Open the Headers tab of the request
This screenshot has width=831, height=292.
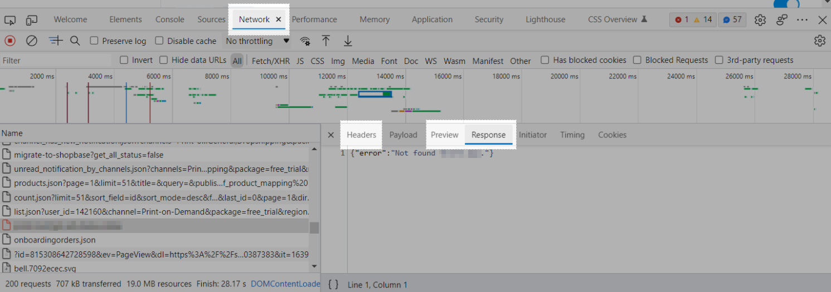(x=361, y=135)
